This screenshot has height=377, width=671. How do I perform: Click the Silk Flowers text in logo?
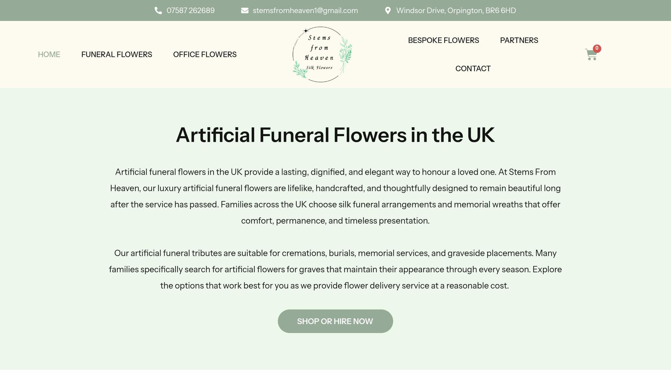pyautogui.click(x=319, y=68)
